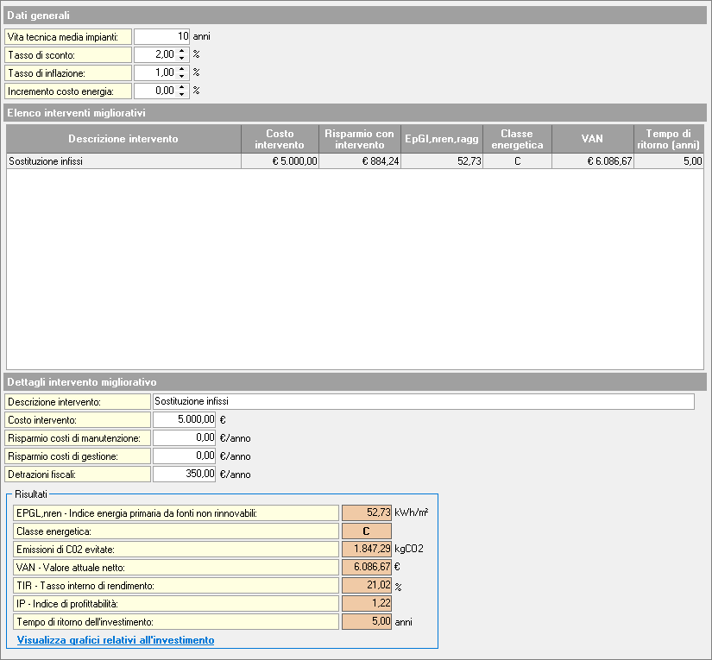Focus the Detrazioni fiscali input field

[184, 474]
